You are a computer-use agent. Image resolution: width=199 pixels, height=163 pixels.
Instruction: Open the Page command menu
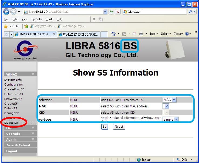coord(154,34)
